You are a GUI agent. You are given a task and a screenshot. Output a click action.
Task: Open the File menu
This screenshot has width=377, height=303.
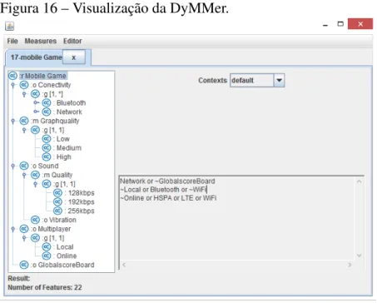point(12,41)
